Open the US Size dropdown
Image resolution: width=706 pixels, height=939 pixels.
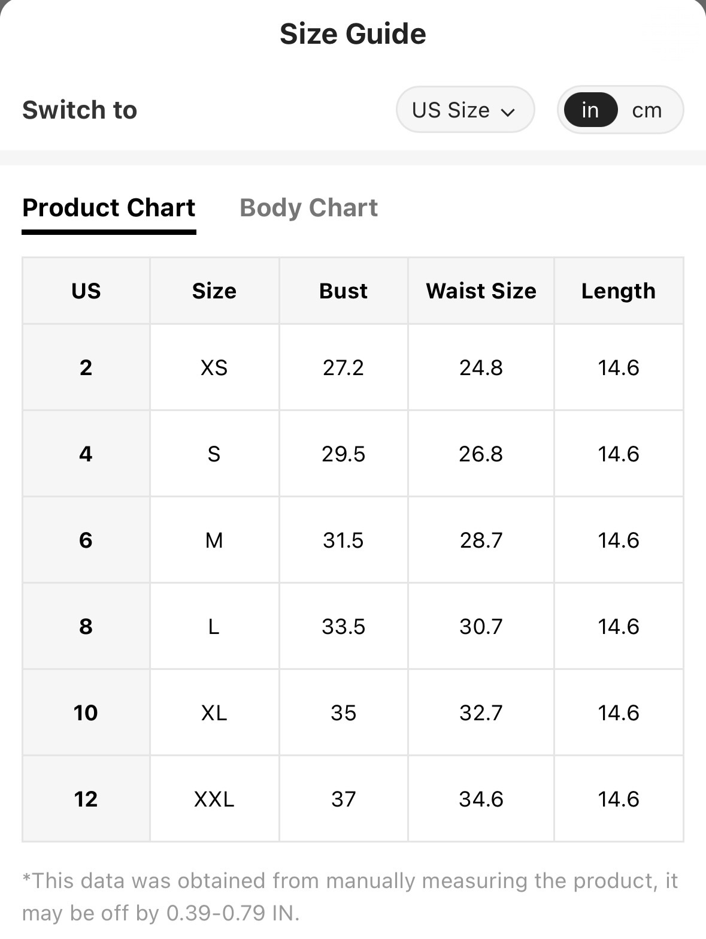click(465, 110)
